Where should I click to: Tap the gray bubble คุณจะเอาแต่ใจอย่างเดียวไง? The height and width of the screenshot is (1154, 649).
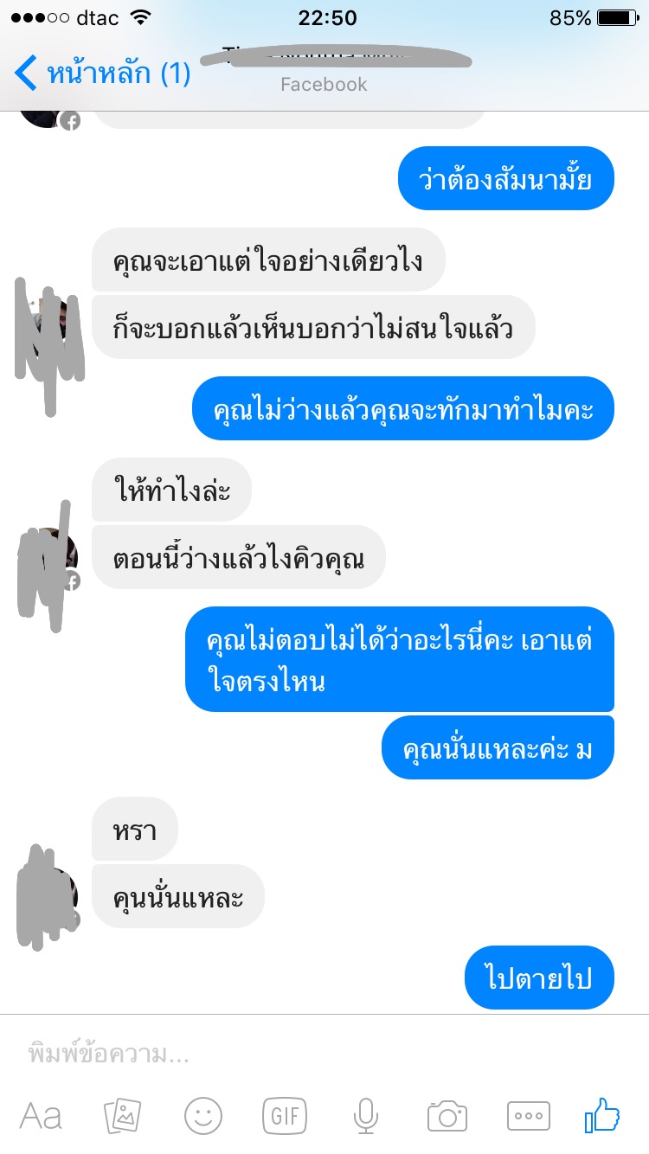coord(268,260)
